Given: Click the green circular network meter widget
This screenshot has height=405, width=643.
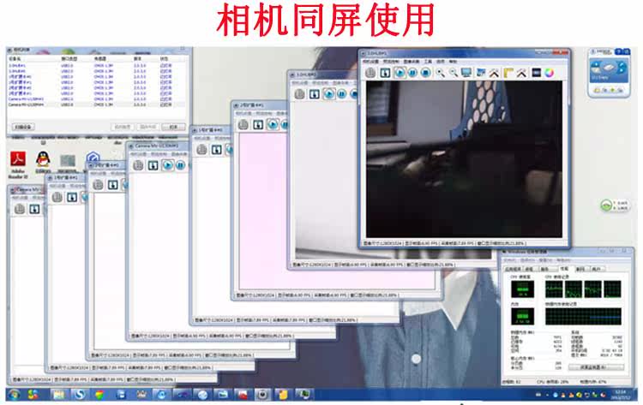Looking at the screenshot, I should 606,205.
